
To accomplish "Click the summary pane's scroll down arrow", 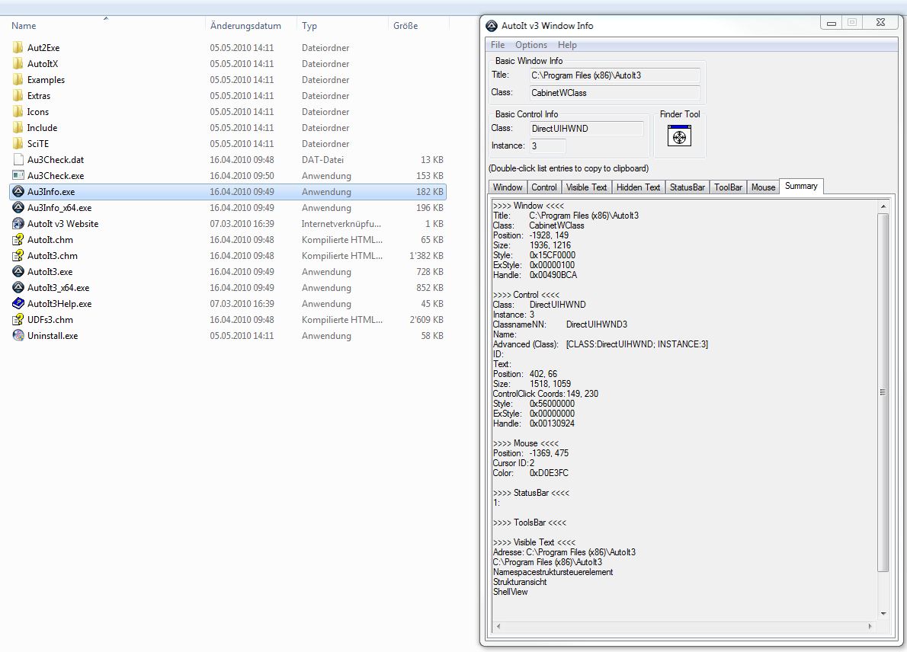I will (x=883, y=614).
